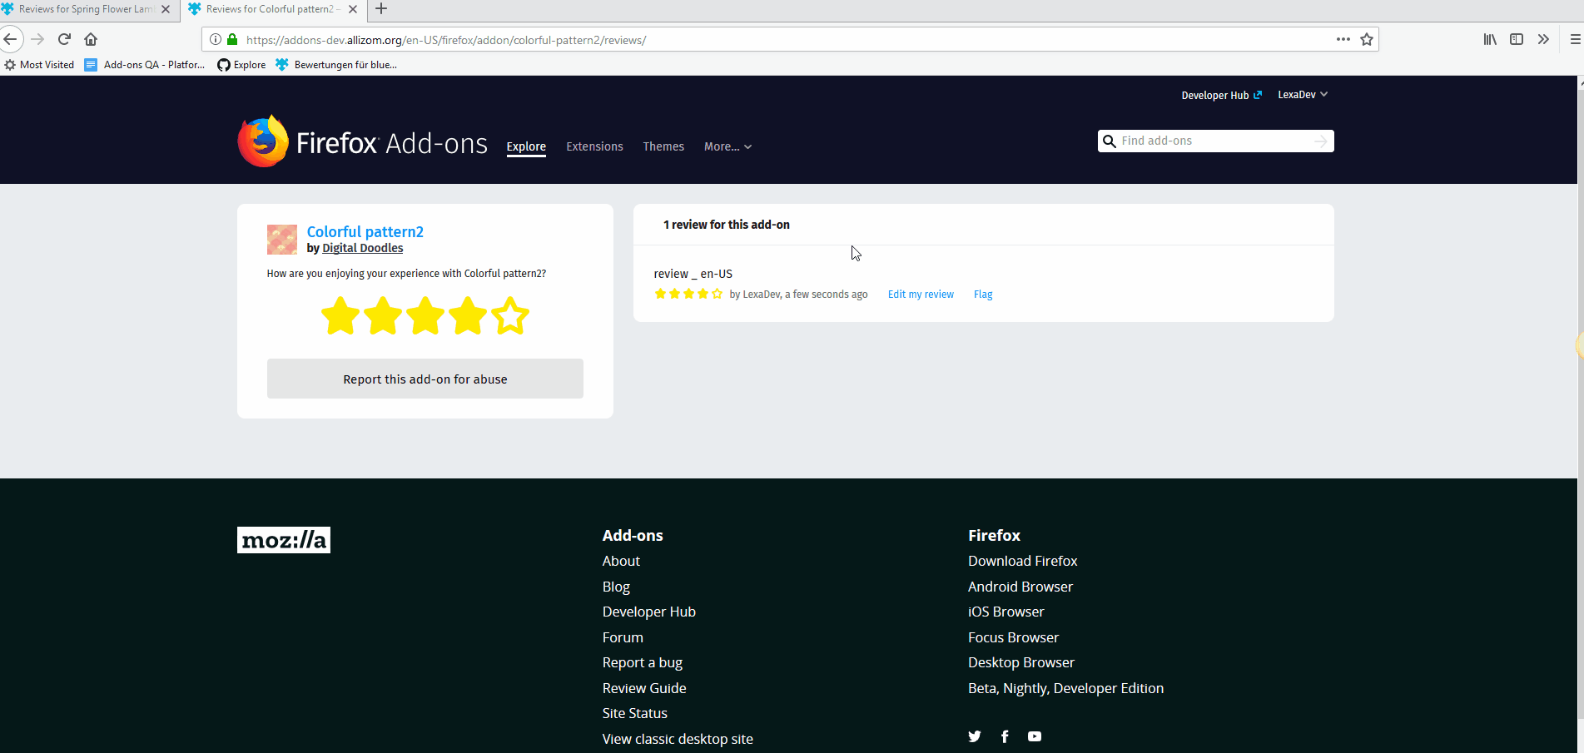This screenshot has width=1584, height=753.
Task: Open the Twitter icon in the footer
Action: click(x=974, y=736)
